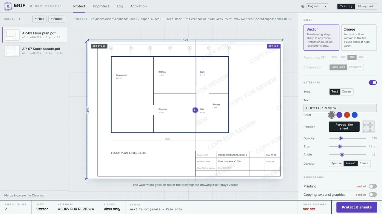Open the English language dropdown
The image size is (382, 214).
pos(317,6)
